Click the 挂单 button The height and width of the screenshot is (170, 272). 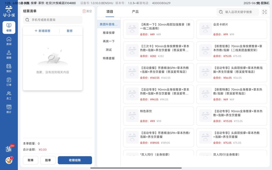48,160
